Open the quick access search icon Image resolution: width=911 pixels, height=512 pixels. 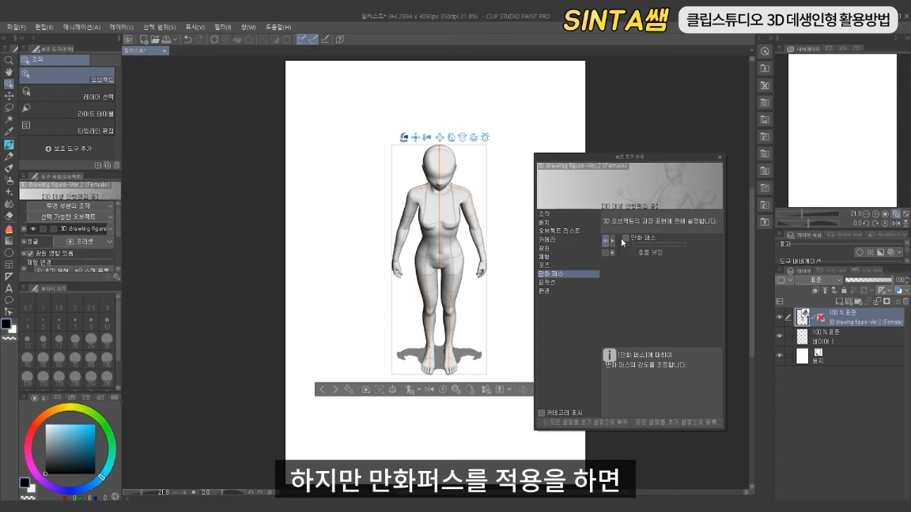[765, 51]
